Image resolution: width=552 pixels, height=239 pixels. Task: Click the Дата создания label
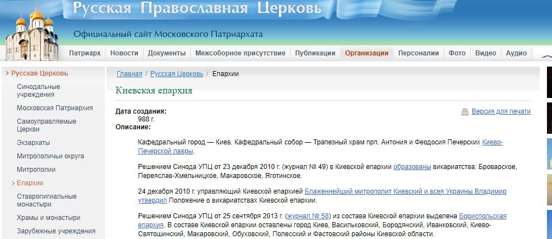(x=141, y=111)
